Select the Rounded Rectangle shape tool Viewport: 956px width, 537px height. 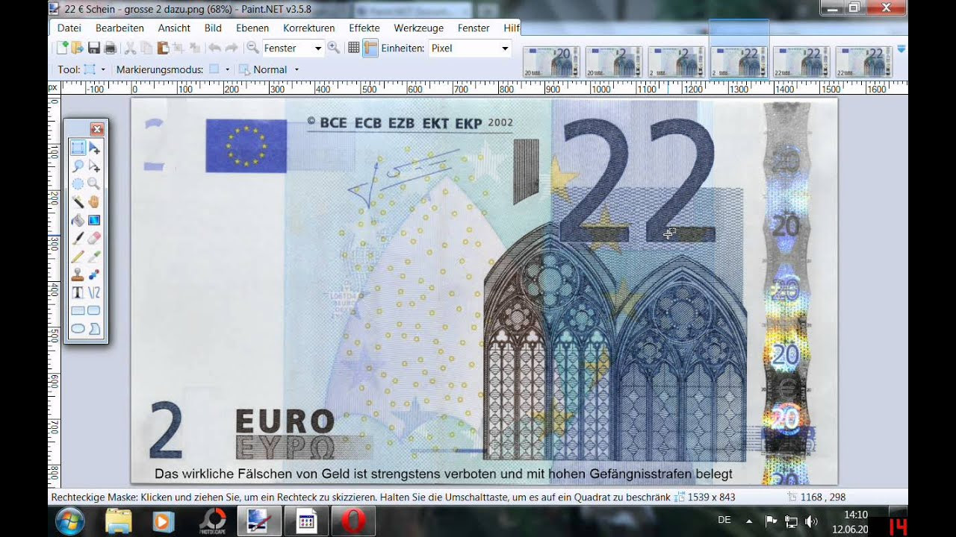[x=94, y=310]
